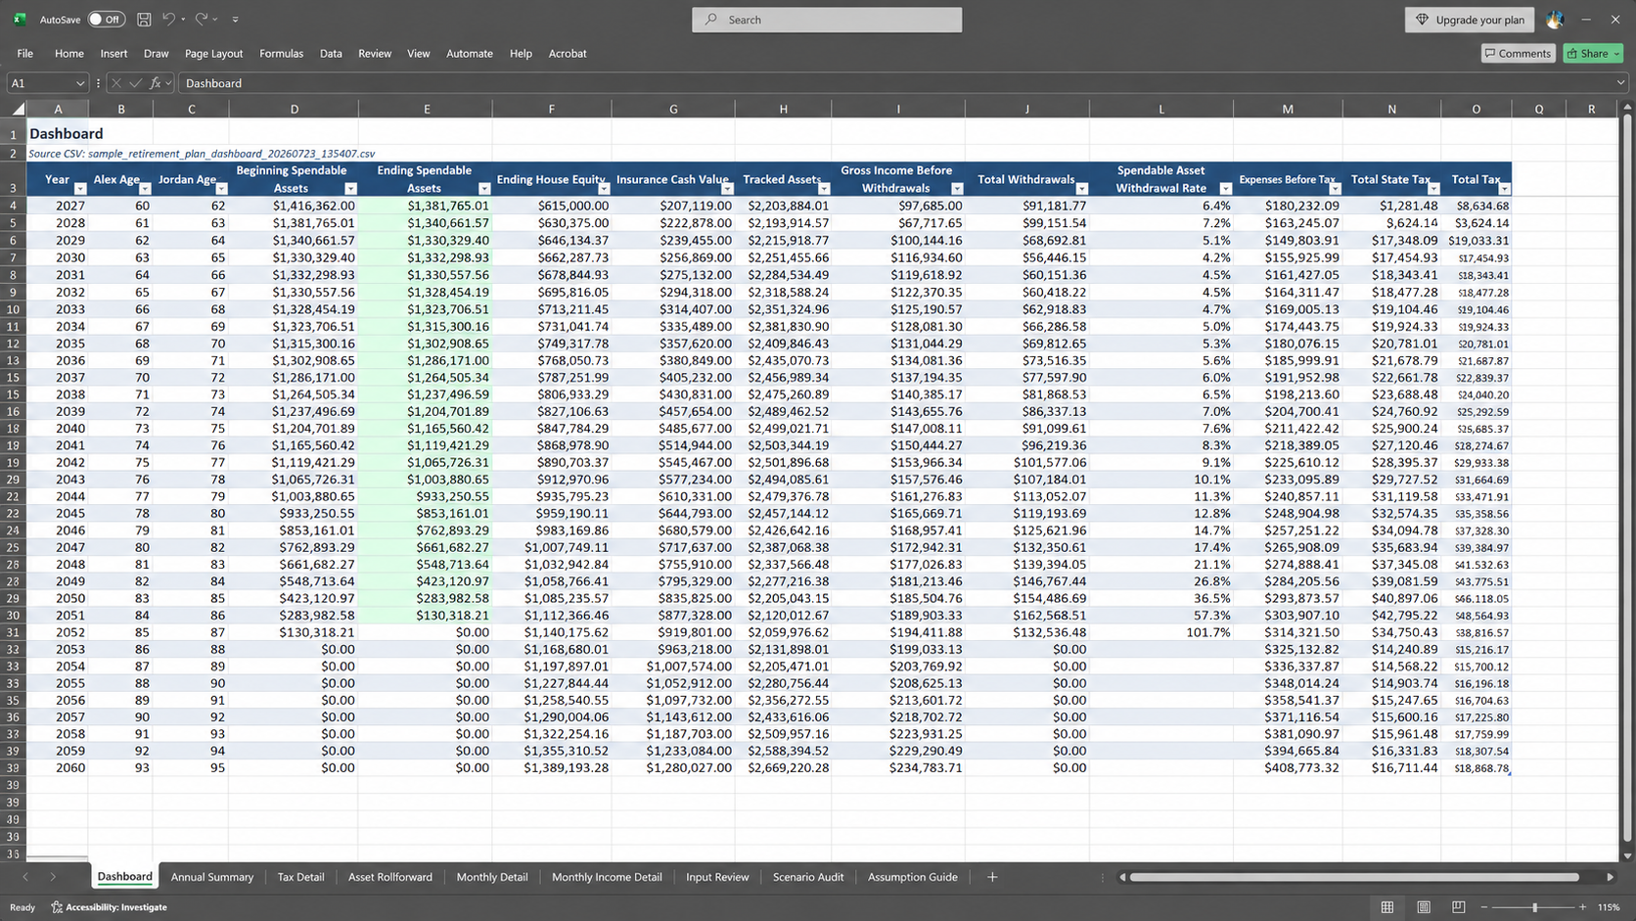
Task: Click the Redo icon
Action: pyautogui.click(x=201, y=20)
